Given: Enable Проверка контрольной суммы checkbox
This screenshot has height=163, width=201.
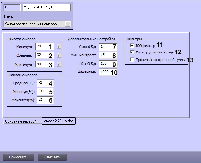Looking at the screenshot, I should point(132,60).
